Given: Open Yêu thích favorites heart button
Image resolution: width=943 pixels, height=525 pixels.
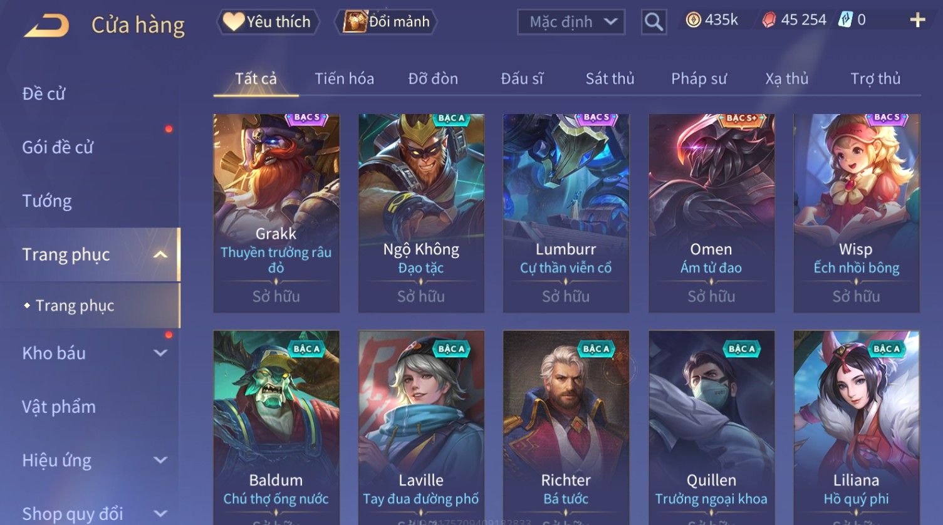Looking at the screenshot, I should 268,22.
